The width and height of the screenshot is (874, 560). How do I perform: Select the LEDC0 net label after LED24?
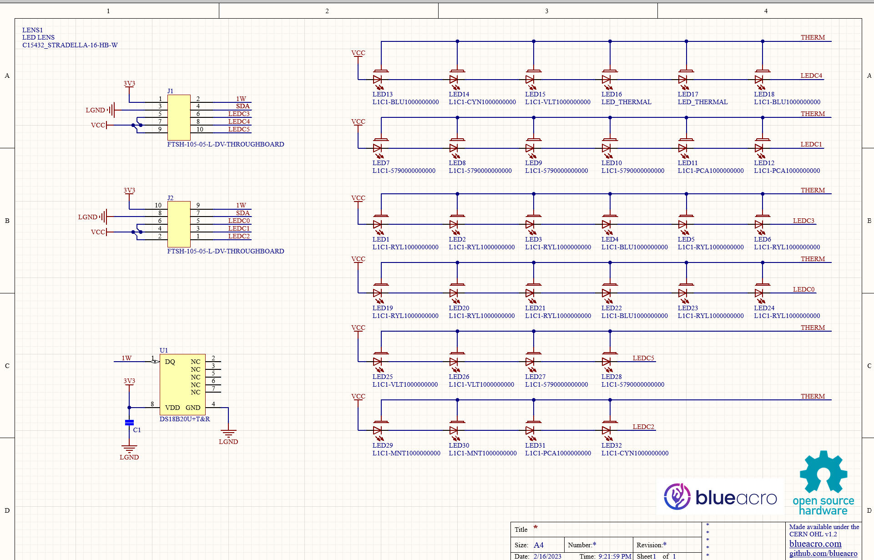803,289
